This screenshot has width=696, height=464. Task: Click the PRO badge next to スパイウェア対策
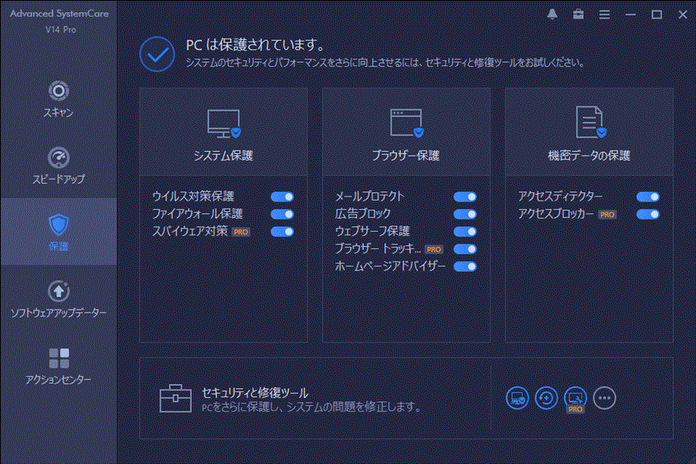pos(241,232)
